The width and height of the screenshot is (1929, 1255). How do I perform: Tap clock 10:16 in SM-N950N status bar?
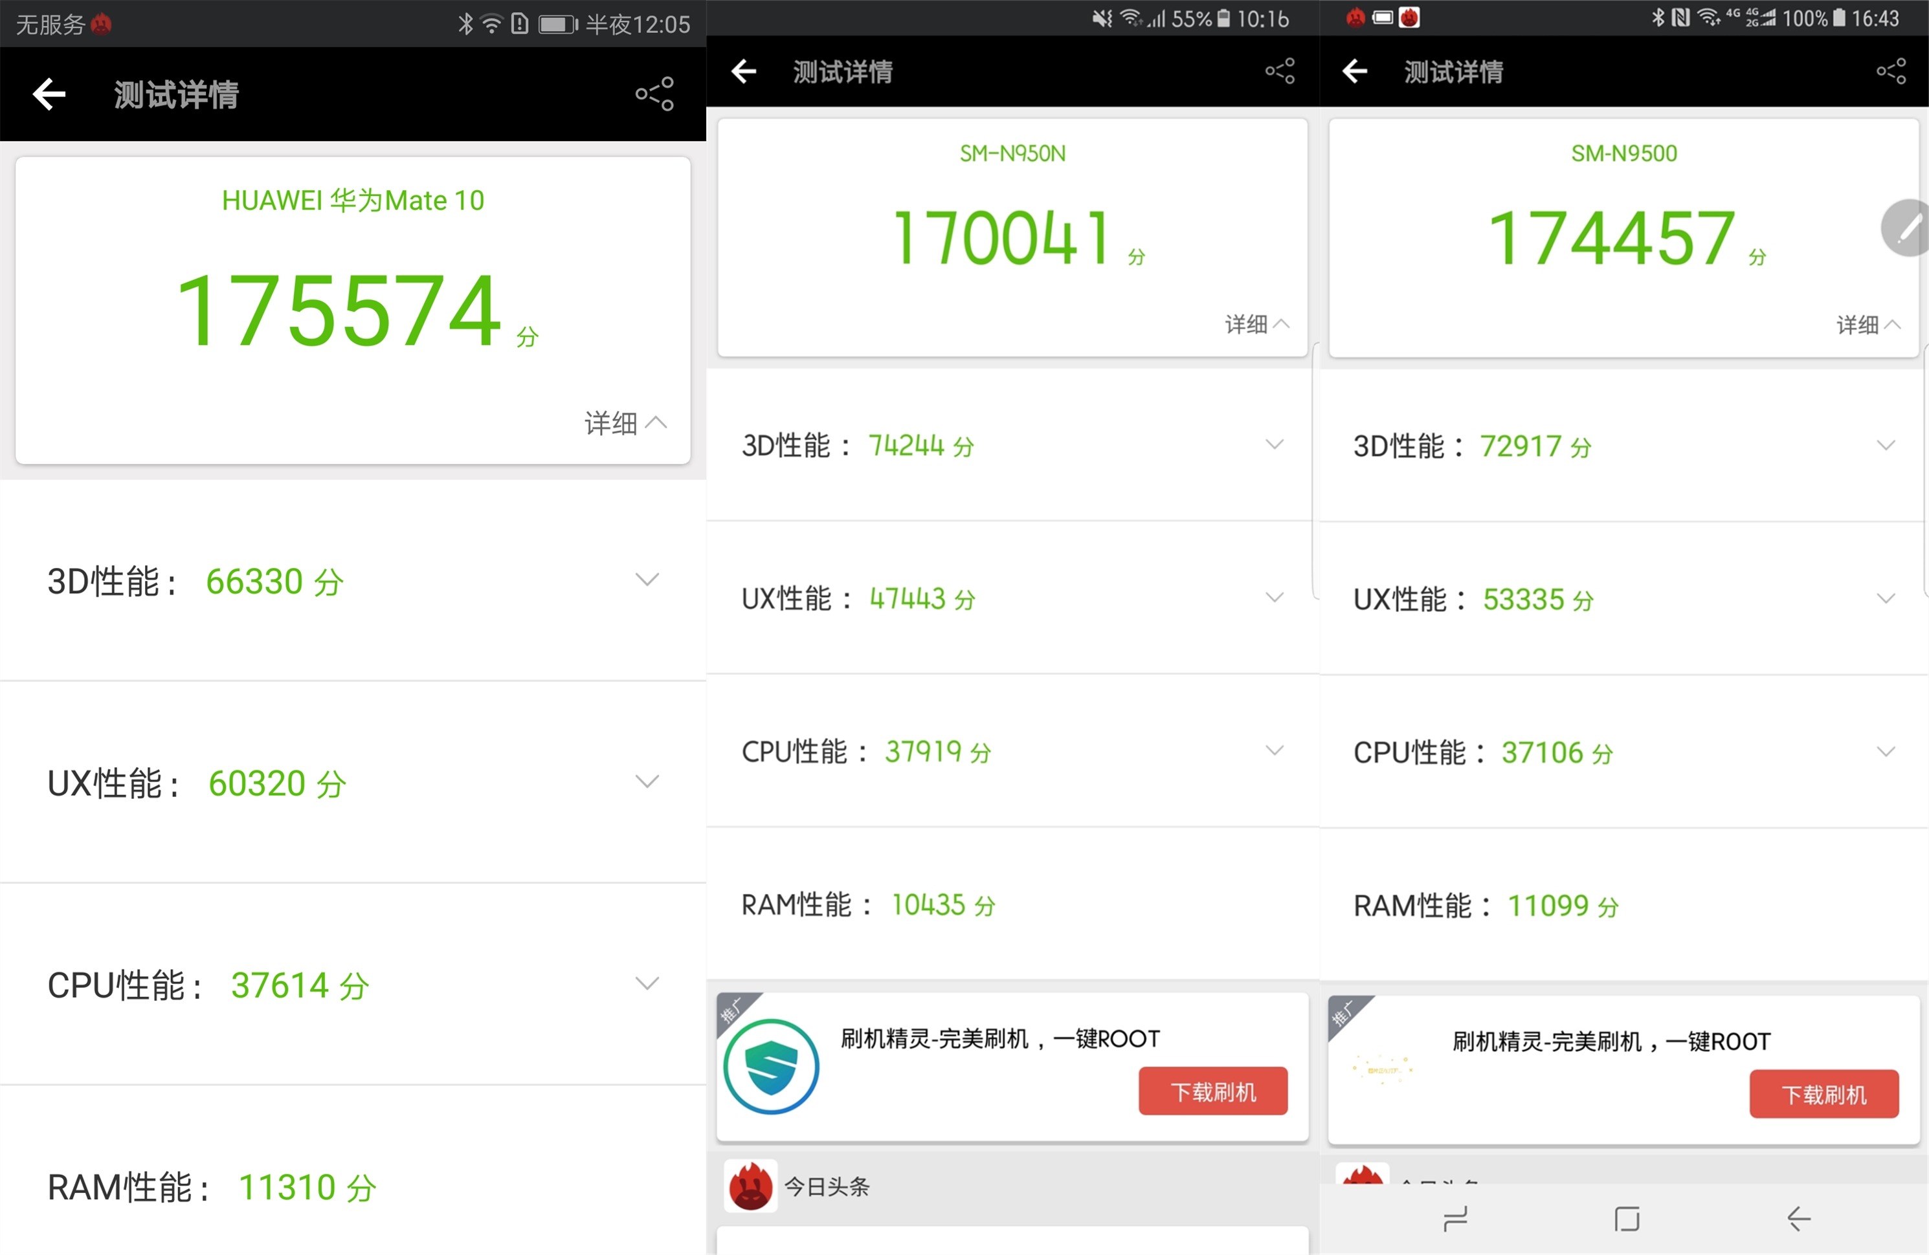1263,18
